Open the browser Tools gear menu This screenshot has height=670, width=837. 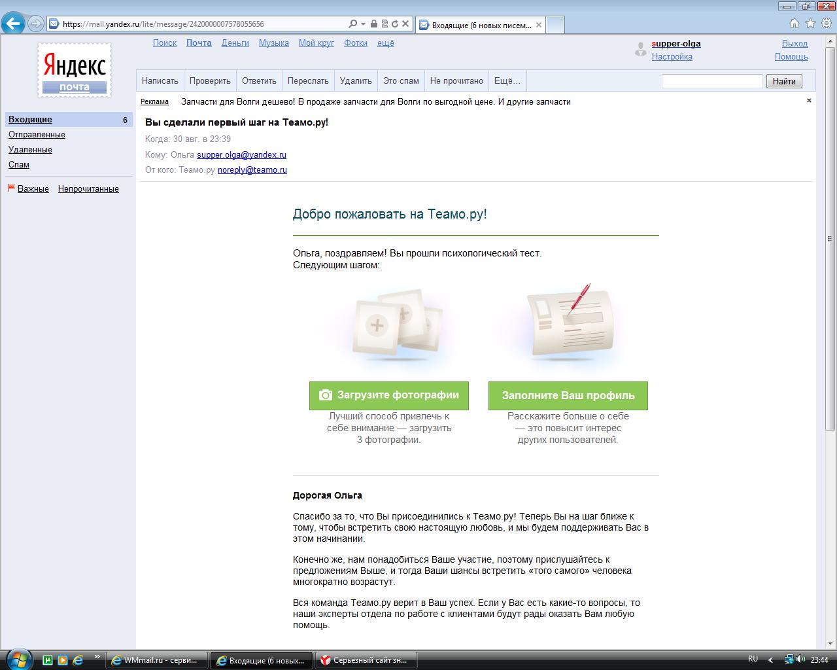click(x=826, y=24)
